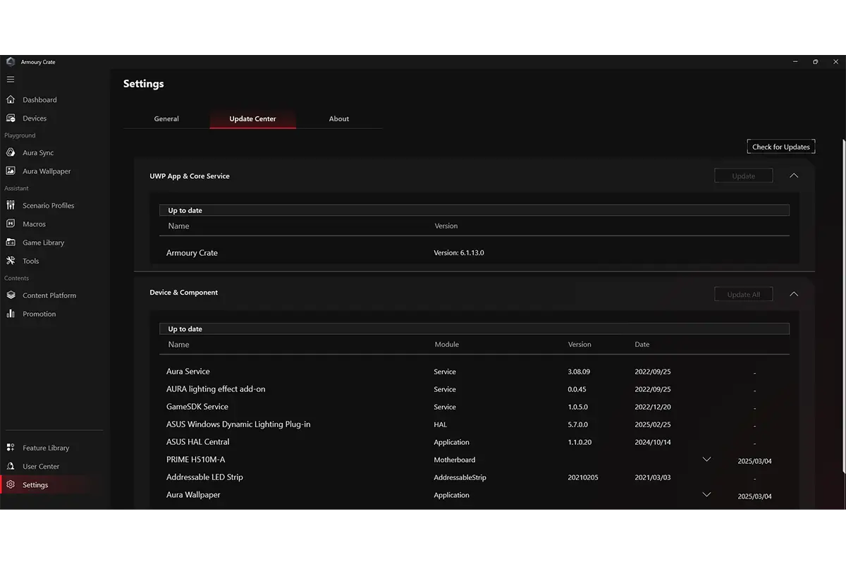Collapse the UWP App & Core Service section
The image size is (846, 564).
click(x=794, y=176)
